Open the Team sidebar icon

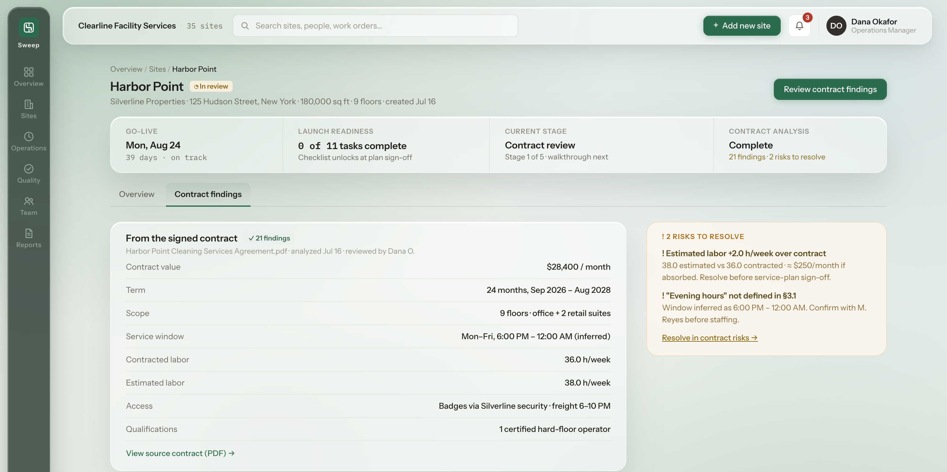tap(29, 201)
